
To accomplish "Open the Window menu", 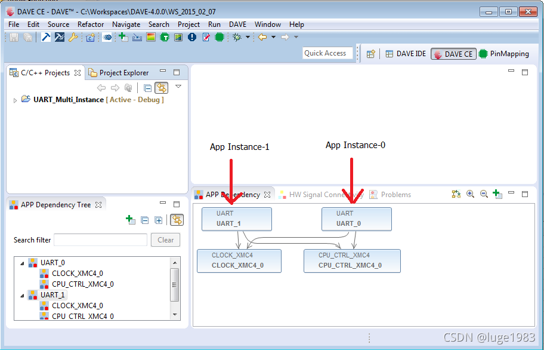I will click(268, 24).
